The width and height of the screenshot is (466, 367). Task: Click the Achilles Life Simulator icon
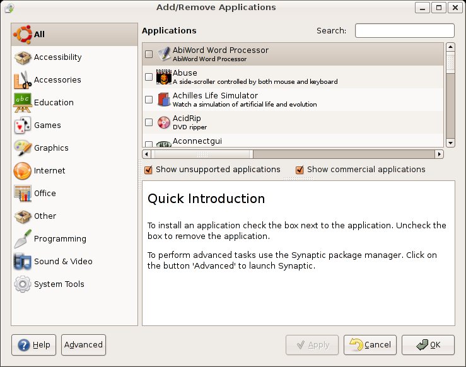(164, 100)
